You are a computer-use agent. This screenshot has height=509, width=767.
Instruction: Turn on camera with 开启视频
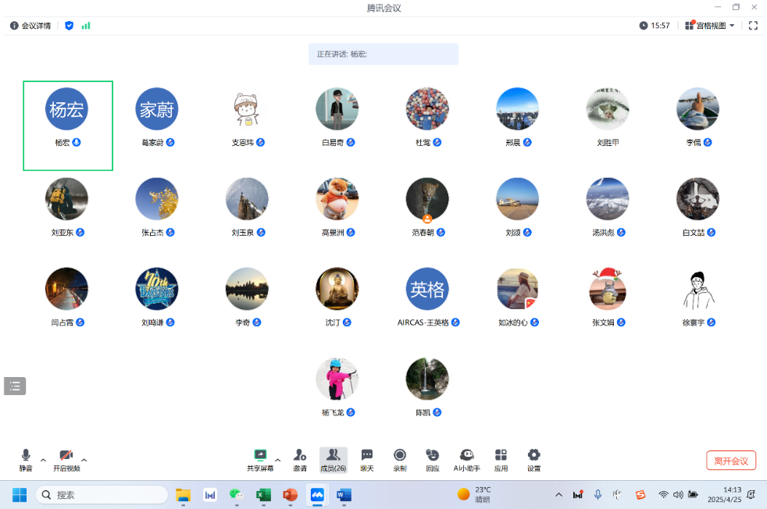point(66,459)
